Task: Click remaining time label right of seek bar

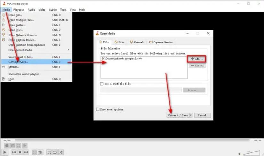Action: (x=258, y=140)
